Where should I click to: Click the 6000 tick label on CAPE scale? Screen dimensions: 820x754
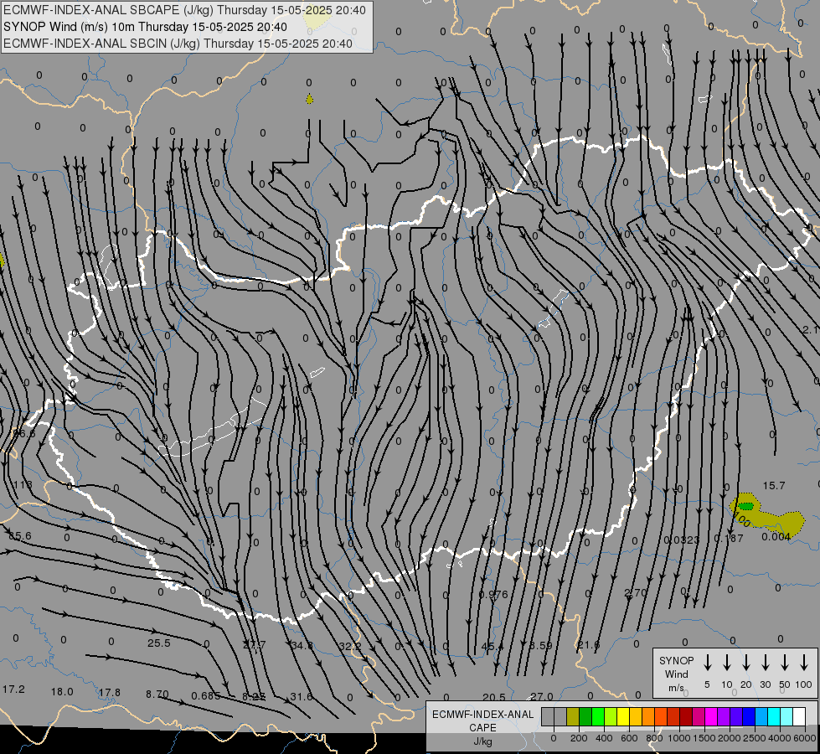(x=805, y=738)
